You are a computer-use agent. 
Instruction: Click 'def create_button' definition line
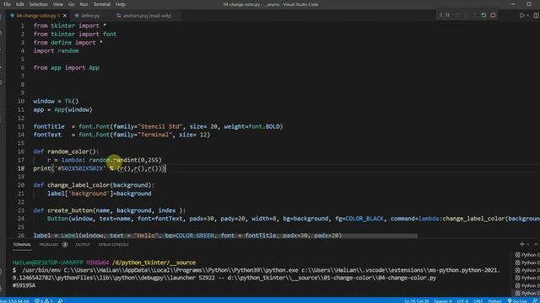tap(110, 210)
